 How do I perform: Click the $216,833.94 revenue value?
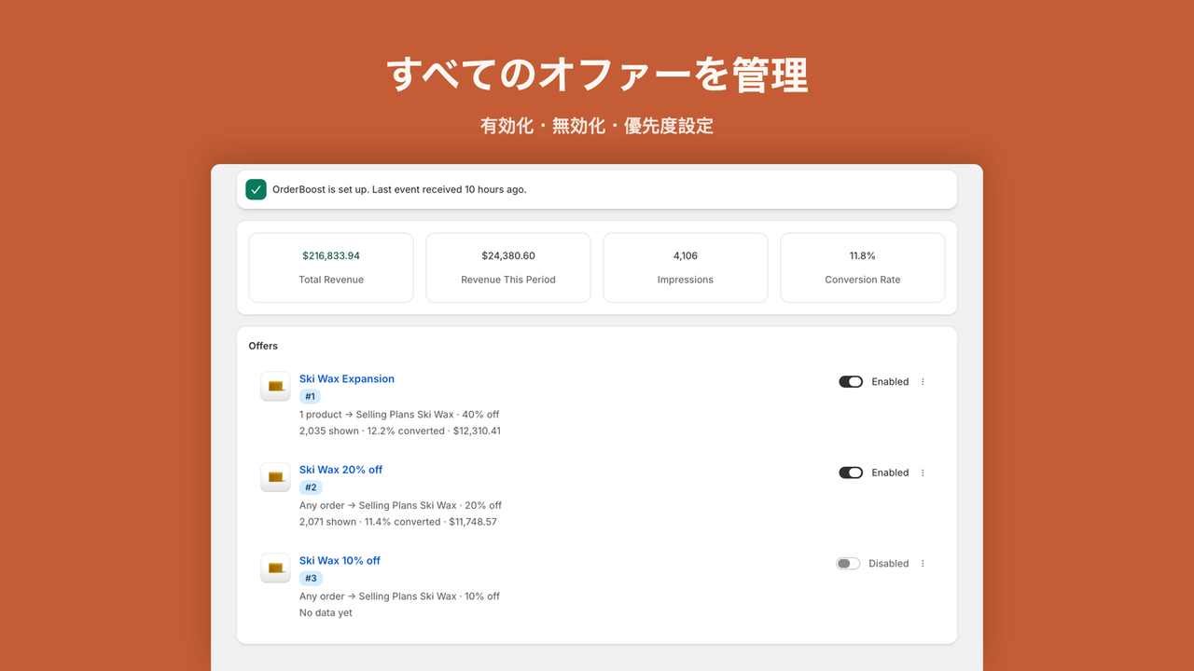point(331,255)
